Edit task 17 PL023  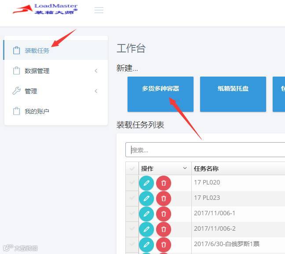(x=146, y=199)
